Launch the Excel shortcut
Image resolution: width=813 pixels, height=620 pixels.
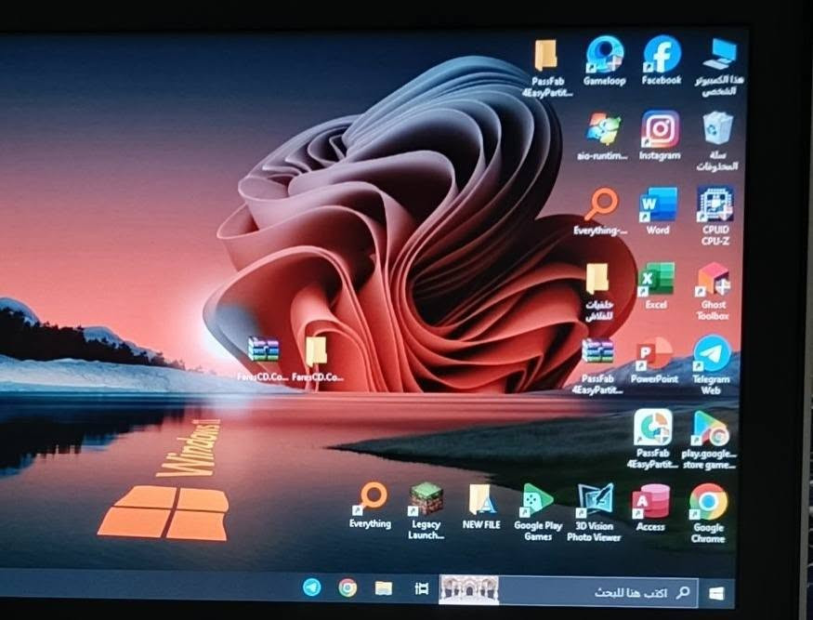[x=656, y=286]
